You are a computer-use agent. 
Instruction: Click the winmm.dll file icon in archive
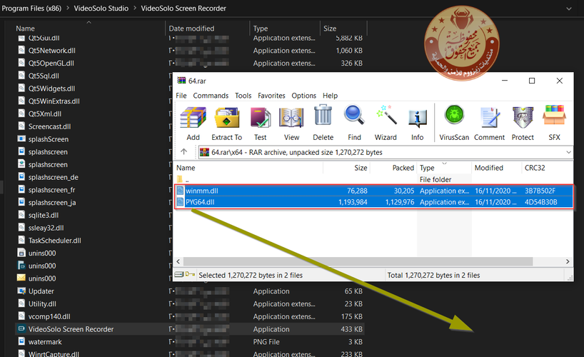(180, 191)
